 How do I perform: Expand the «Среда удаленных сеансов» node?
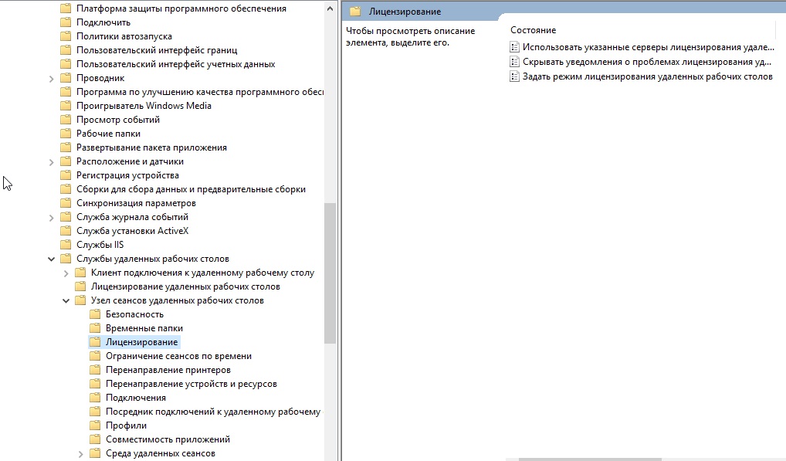click(x=80, y=453)
